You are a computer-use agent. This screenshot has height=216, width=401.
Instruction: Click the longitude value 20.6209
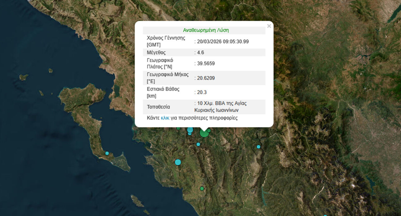206,78
